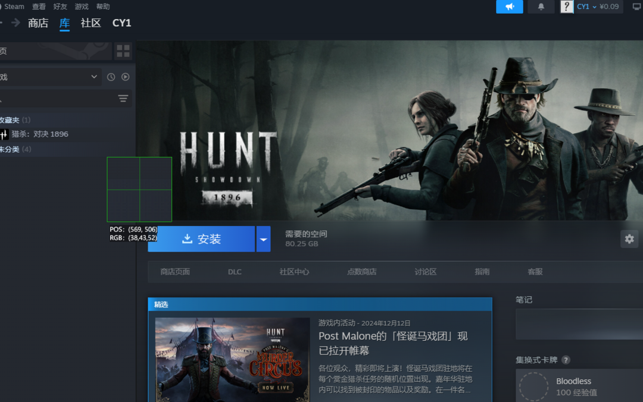Expand the install options dropdown arrow

(x=263, y=239)
